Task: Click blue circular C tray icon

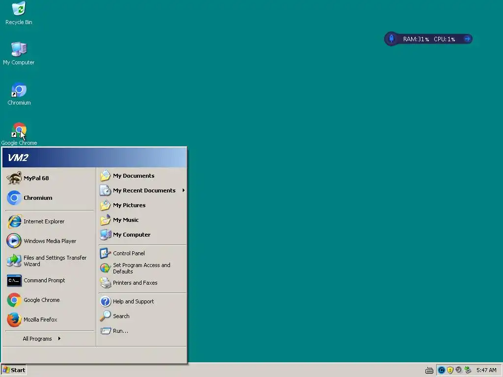Action: pyautogui.click(x=442, y=370)
